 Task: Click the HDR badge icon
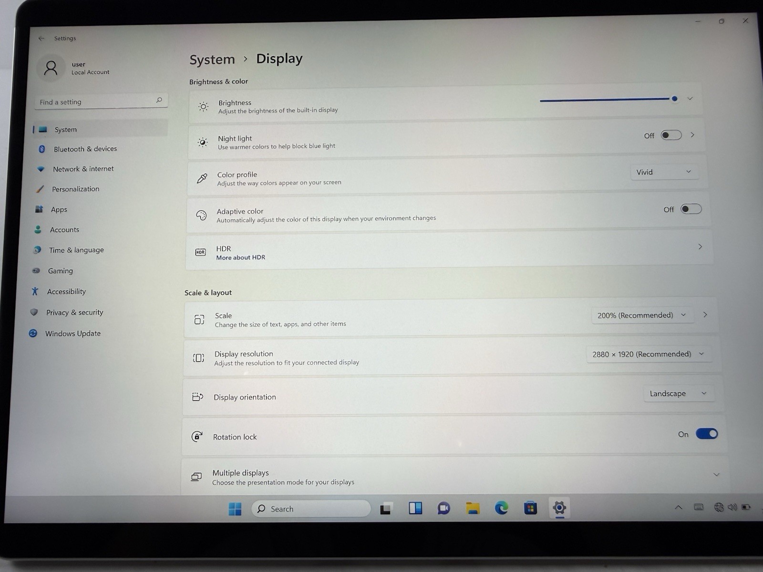click(x=200, y=252)
